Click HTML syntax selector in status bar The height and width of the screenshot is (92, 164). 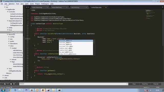[158, 87]
